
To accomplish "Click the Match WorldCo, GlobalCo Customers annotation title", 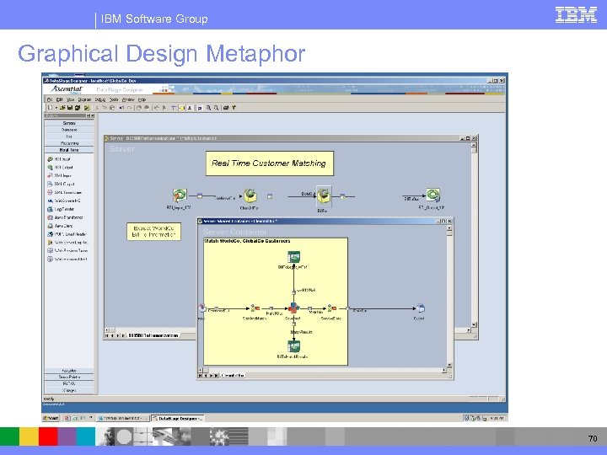I will [x=247, y=241].
